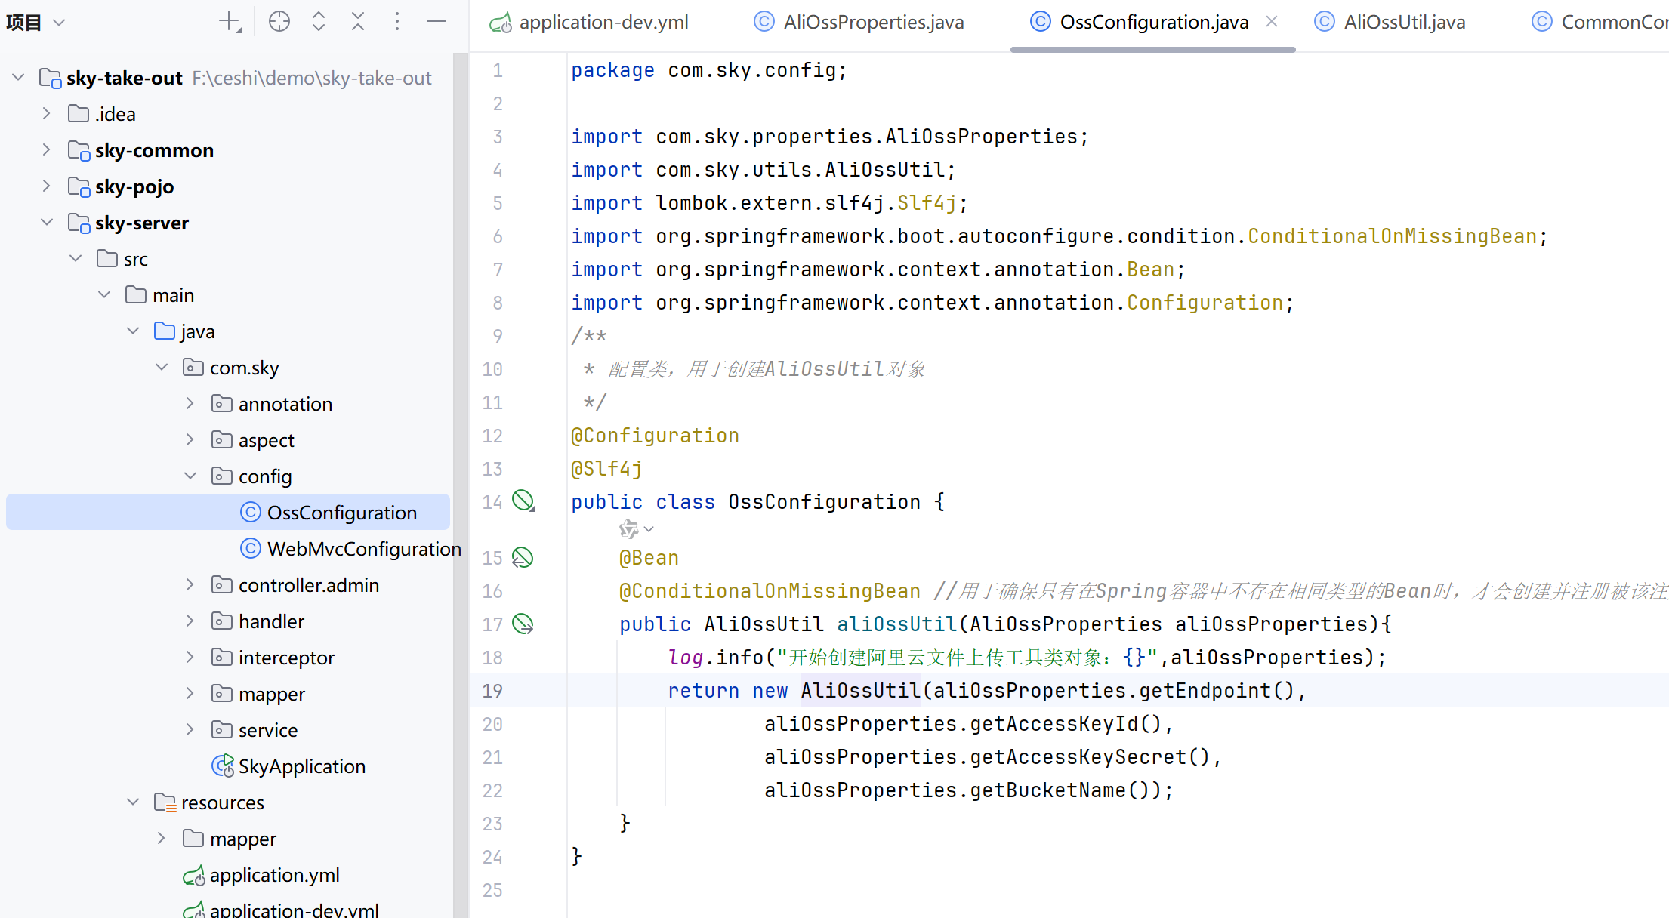Image resolution: width=1669 pixels, height=918 pixels.
Task: Click the aliOssUtil method name on line 17
Action: coord(897,624)
